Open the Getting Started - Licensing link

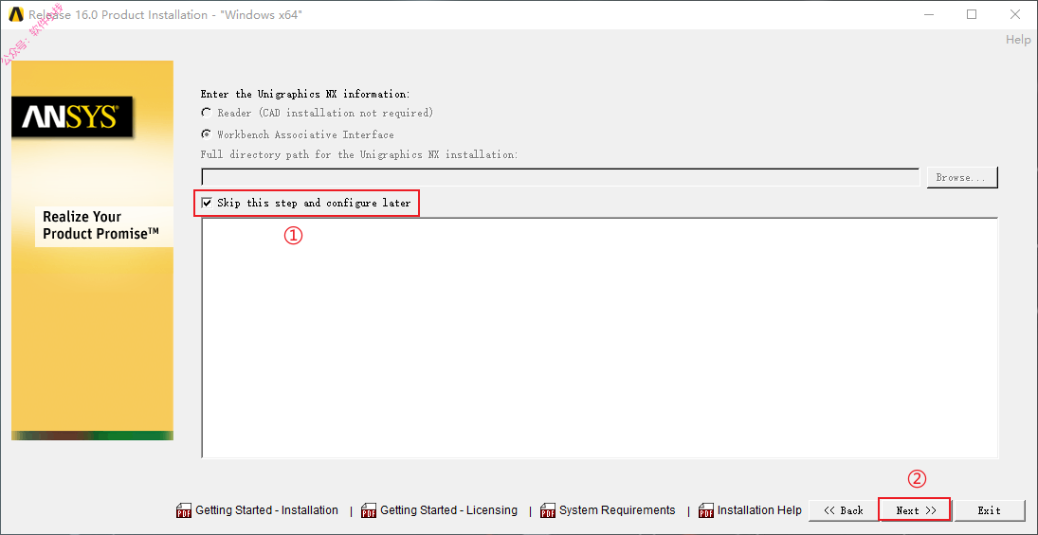(x=448, y=510)
